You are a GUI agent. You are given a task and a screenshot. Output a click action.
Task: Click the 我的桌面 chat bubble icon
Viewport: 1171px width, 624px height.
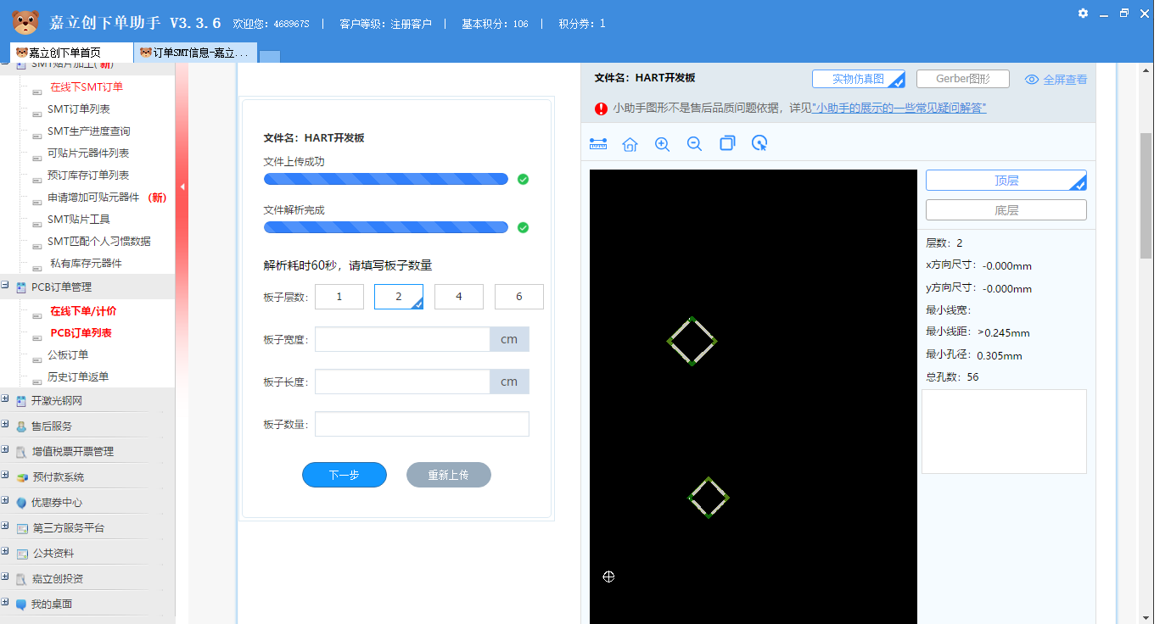pyautogui.click(x=21, y=604)
